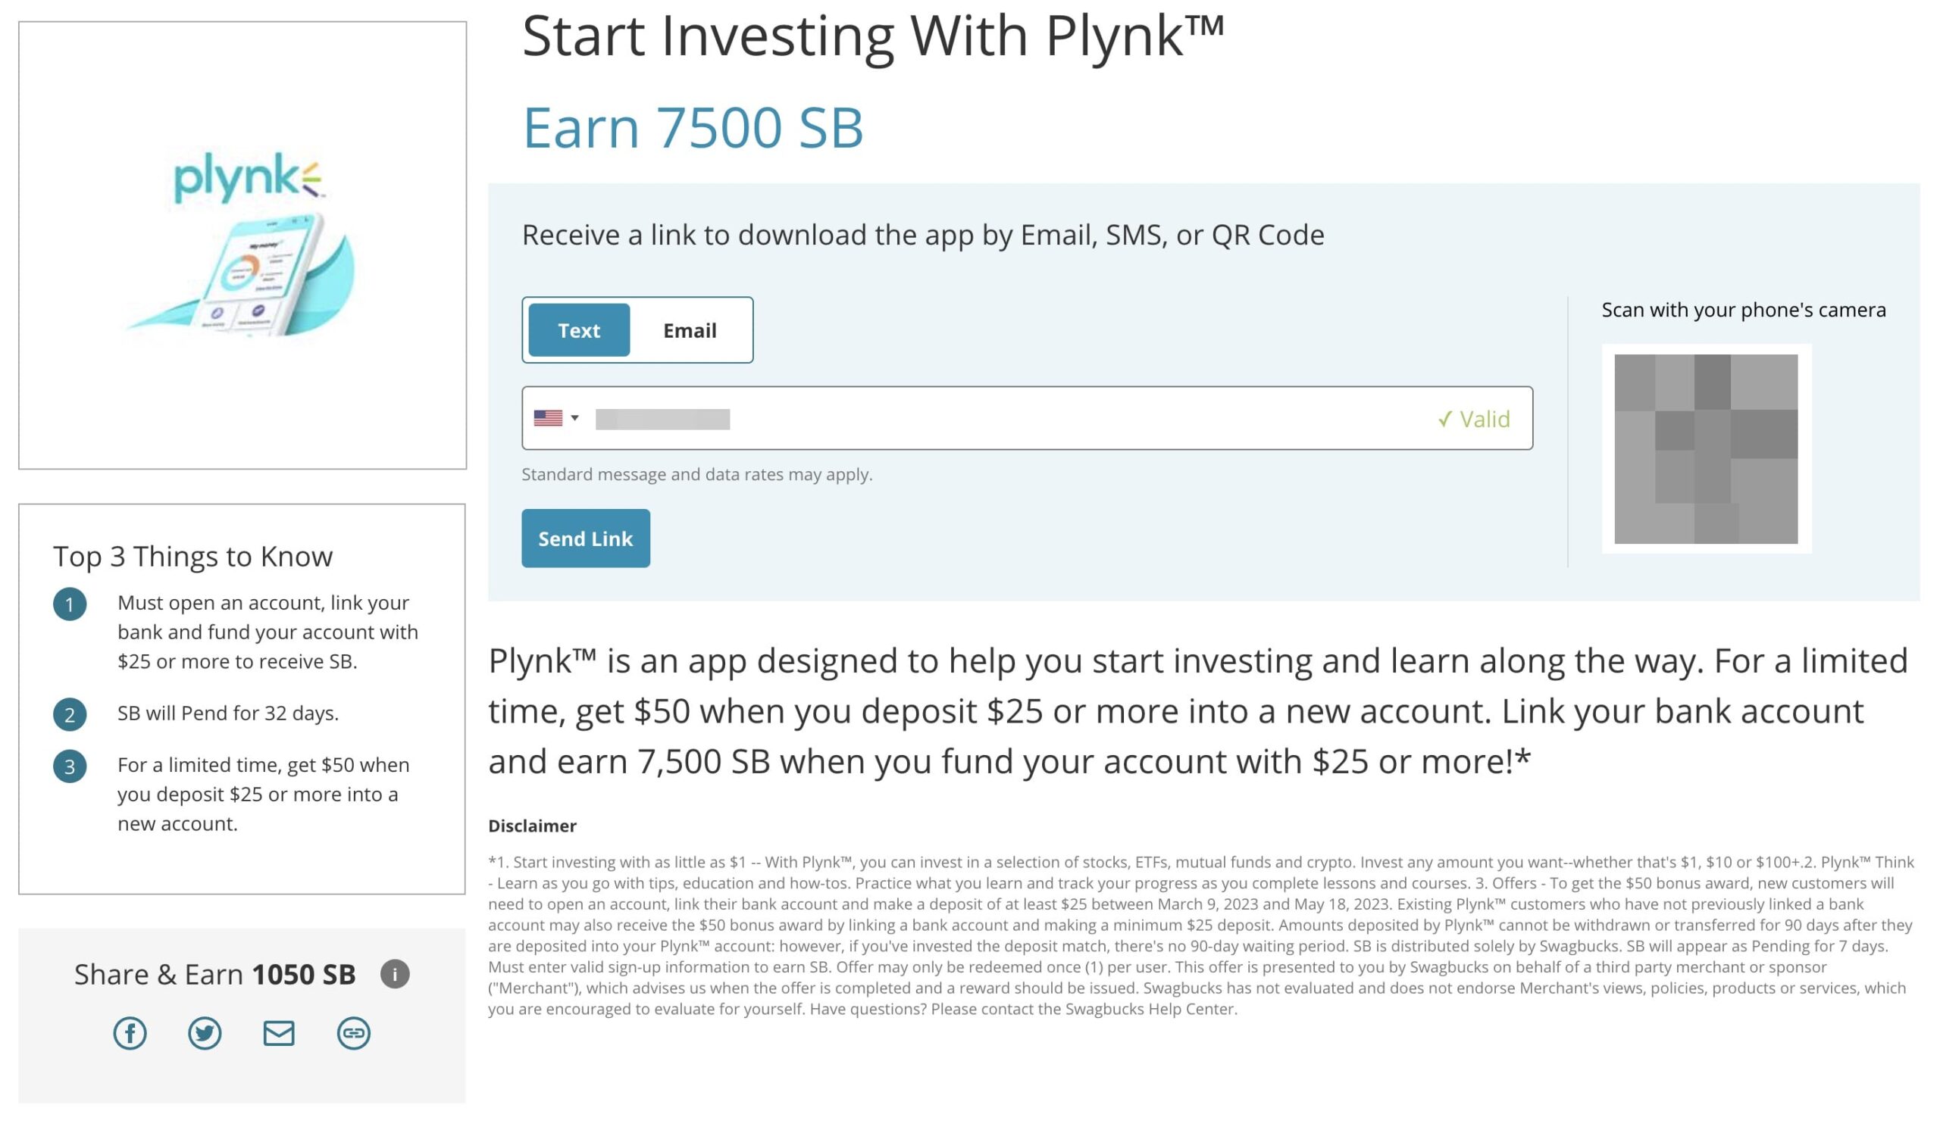The image size is (1940, 1127).
Task: Open info about the Share & Earn bonus
Action: click(x=393, y=974)
